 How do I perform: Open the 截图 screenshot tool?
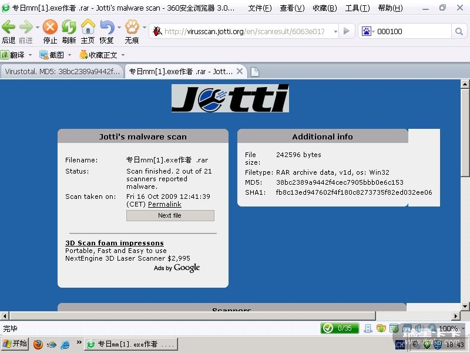[x=52, y=55]
